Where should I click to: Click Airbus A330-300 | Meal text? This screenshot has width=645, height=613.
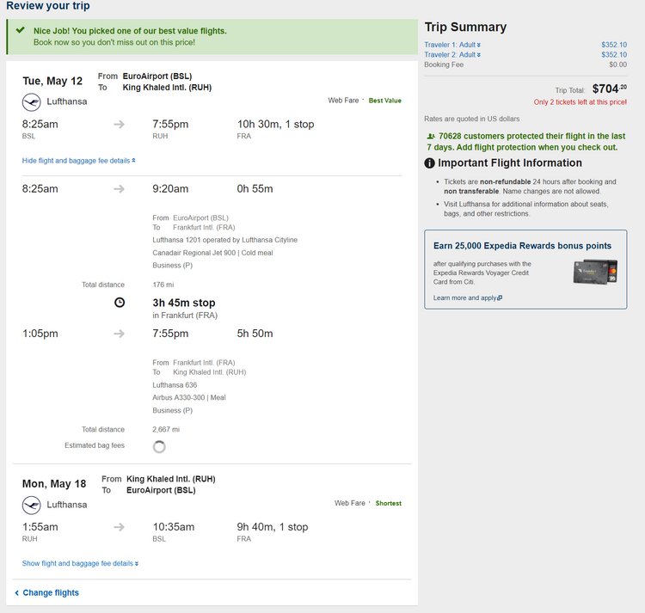(x=189, y=397)
